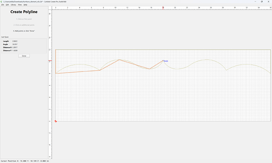Open the Edit menu
272x163 pixels.
pos(7,5)
